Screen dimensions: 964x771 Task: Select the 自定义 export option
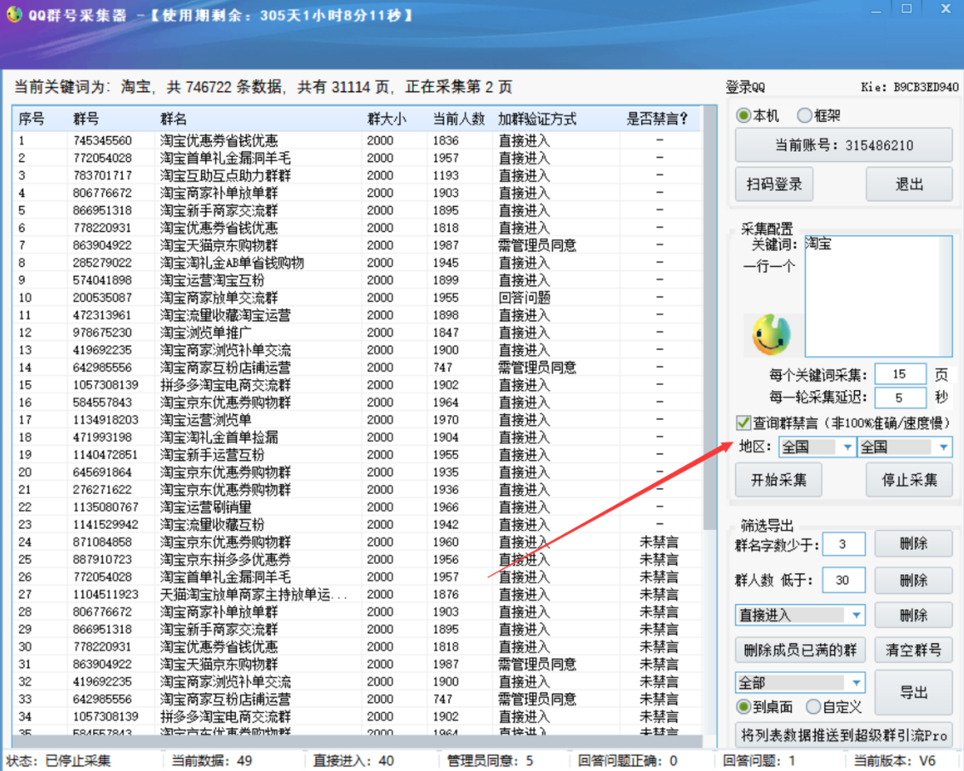pos(813,707)
